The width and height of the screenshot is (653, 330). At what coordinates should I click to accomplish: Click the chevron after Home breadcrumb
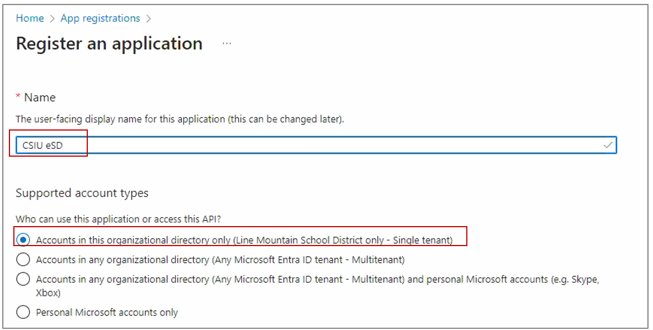point(52,18)
